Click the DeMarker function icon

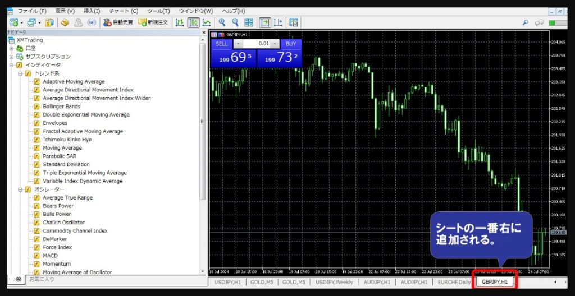36,239
